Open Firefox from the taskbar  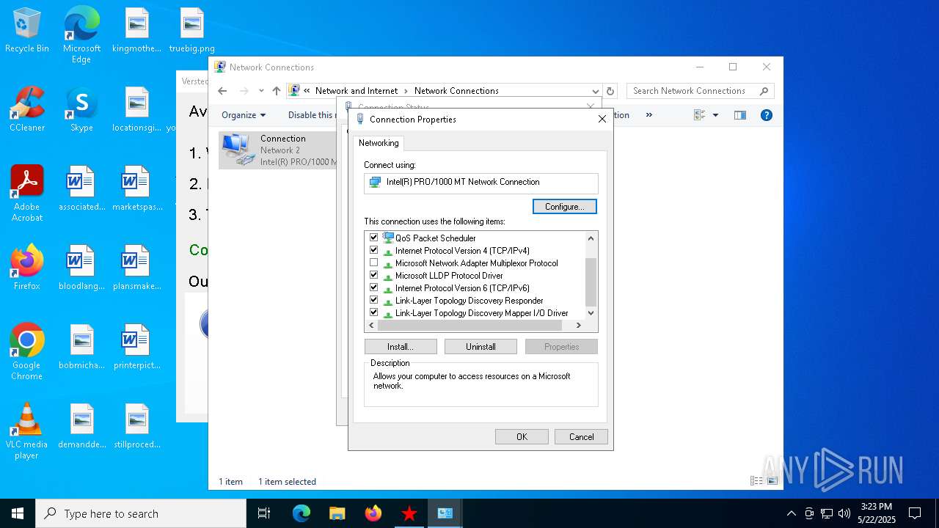373,513
